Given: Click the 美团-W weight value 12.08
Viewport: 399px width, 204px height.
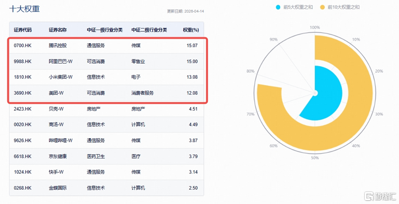Looking at the screenshot, I should coord(192,93).
